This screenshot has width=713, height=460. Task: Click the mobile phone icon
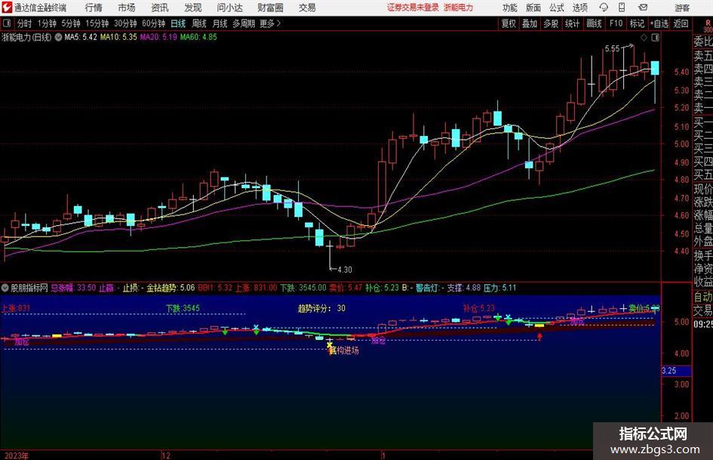(622, 8)
